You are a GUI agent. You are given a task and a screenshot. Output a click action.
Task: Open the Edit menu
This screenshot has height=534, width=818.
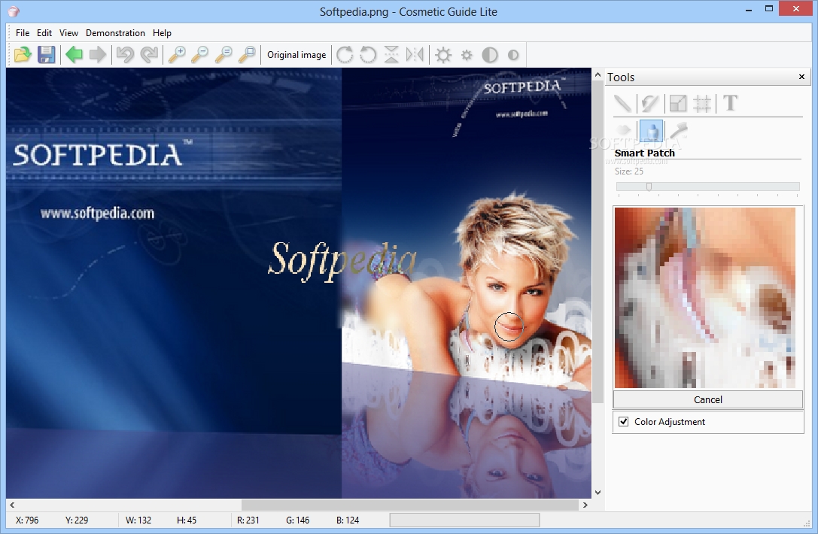coord(44,33)
